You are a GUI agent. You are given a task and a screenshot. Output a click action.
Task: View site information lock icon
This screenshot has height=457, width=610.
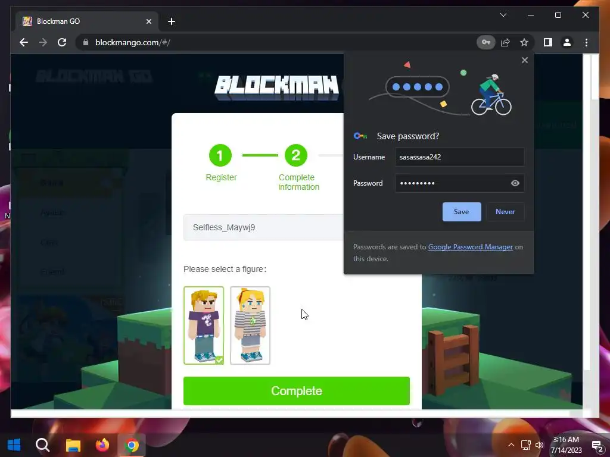point(86,42)
